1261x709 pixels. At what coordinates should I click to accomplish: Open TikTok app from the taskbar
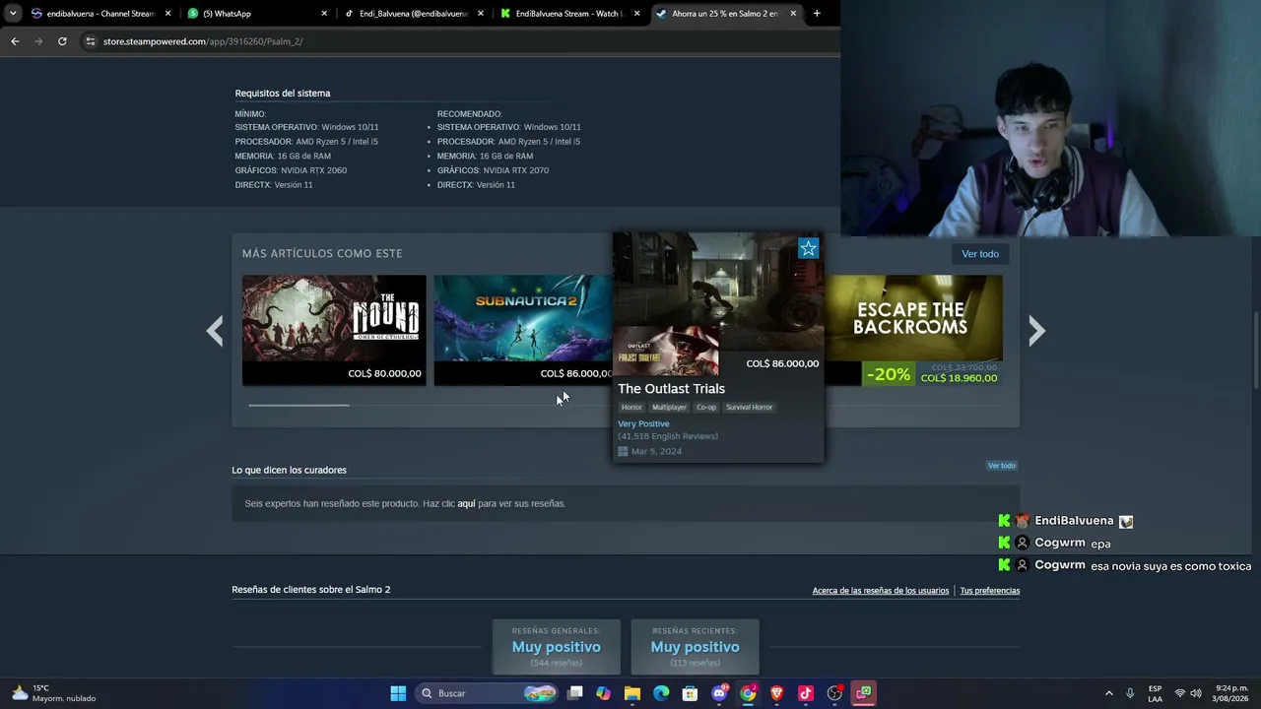click(806, 693)
